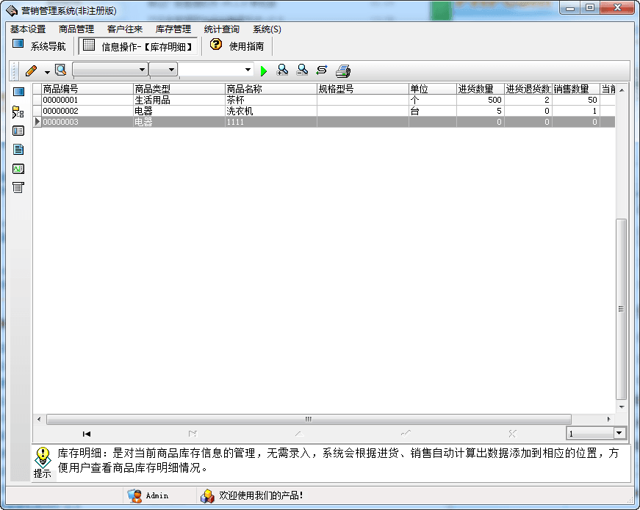Click the 生活用品 type cell
Image resolution: width=640 pixels, height=510 pixels.
(x=179, y=100)
